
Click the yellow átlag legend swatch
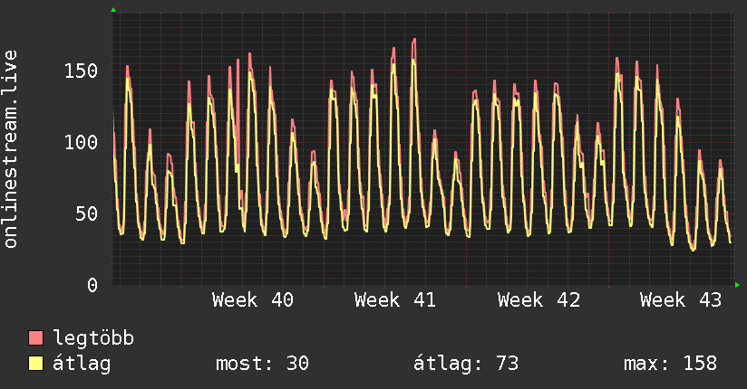point(35,364)
